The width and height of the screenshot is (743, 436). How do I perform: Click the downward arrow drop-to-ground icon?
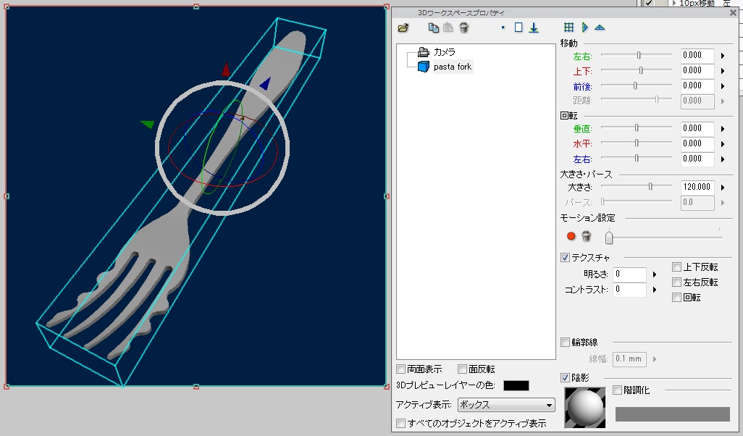[534, 28]
